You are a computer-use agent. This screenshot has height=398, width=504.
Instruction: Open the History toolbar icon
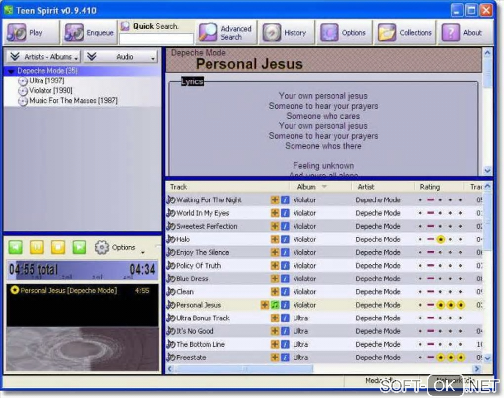click(x=272, y=33)
